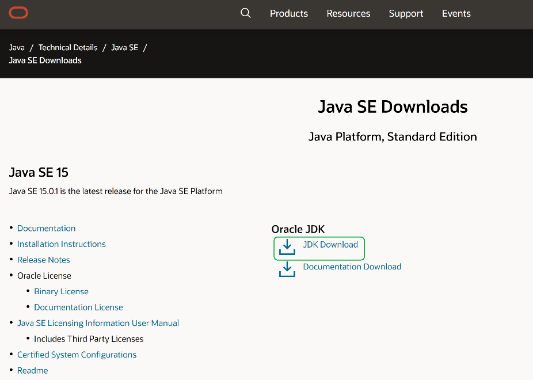533x380 pixels.
Task: Click the Java SE Downloads breadcrumb
Action: pyautogui.click(x=45, y=60)
